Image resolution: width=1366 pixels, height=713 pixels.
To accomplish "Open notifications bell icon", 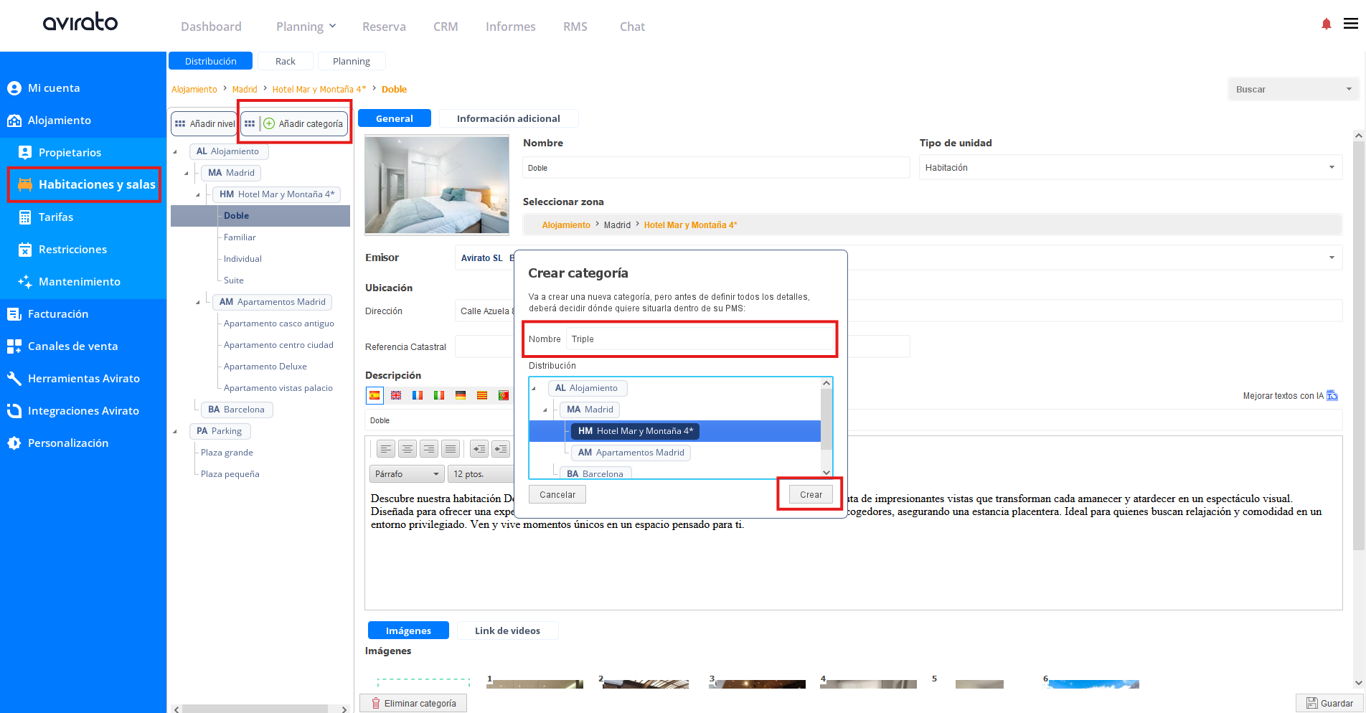I will click(1326, 24).
